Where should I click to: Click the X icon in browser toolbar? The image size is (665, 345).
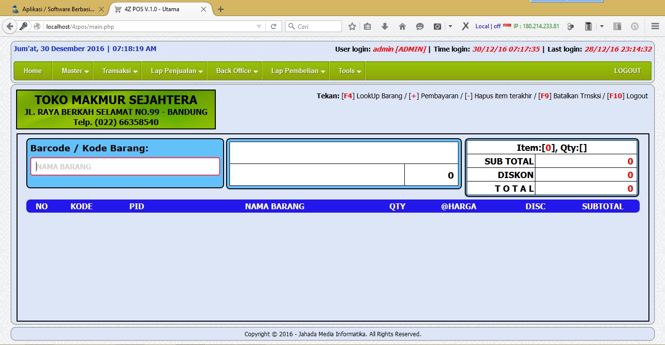465,26
